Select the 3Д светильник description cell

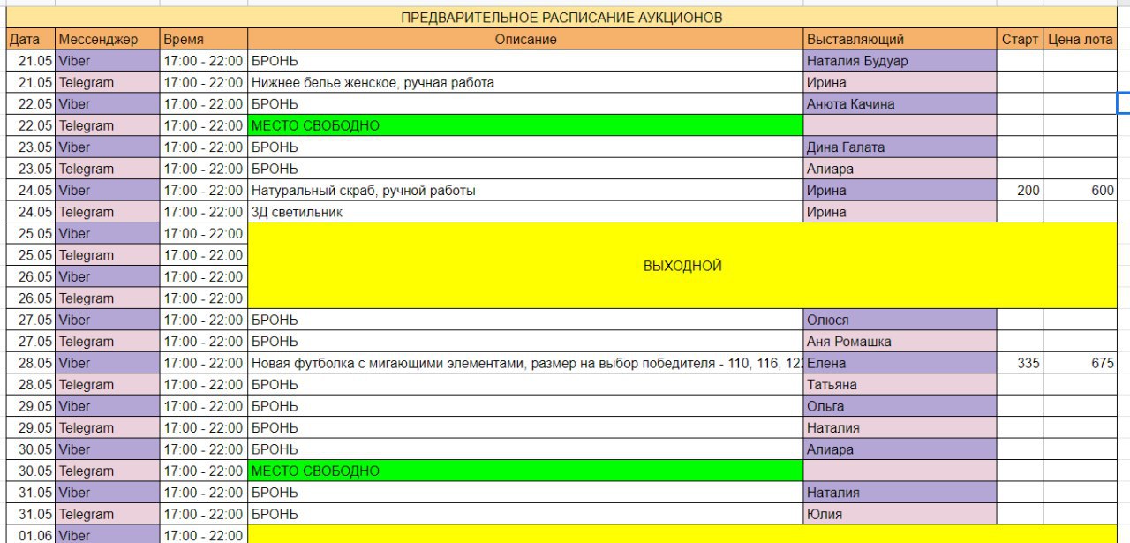pyautogui.click(x=525, y=213)
